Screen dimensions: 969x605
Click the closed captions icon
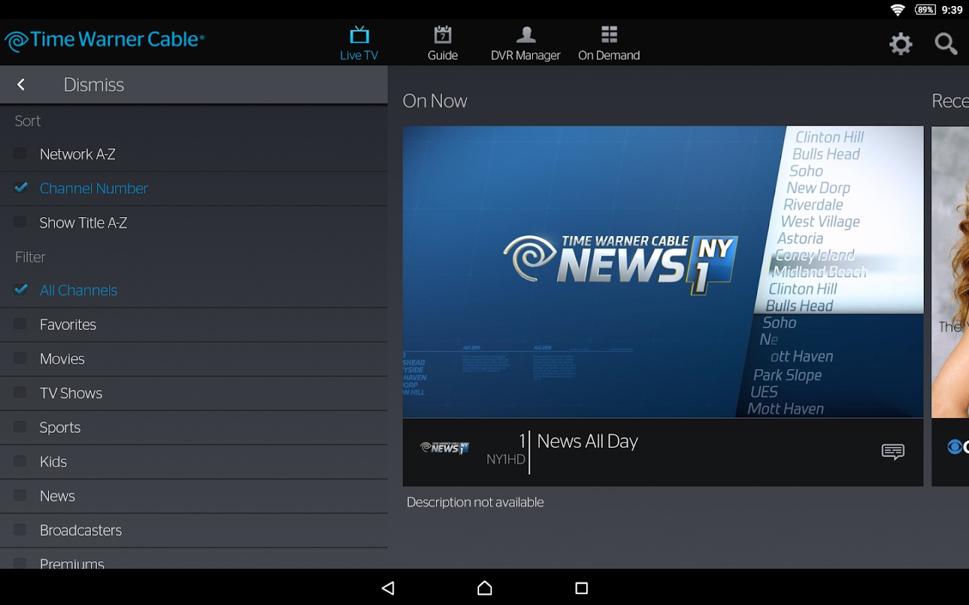pos(892,452)
